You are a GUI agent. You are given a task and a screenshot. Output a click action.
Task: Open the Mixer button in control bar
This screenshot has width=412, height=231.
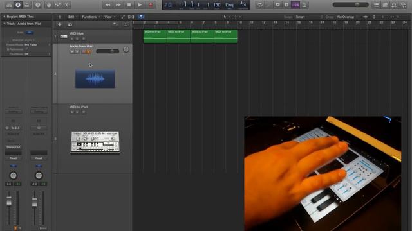coord(57,4)
